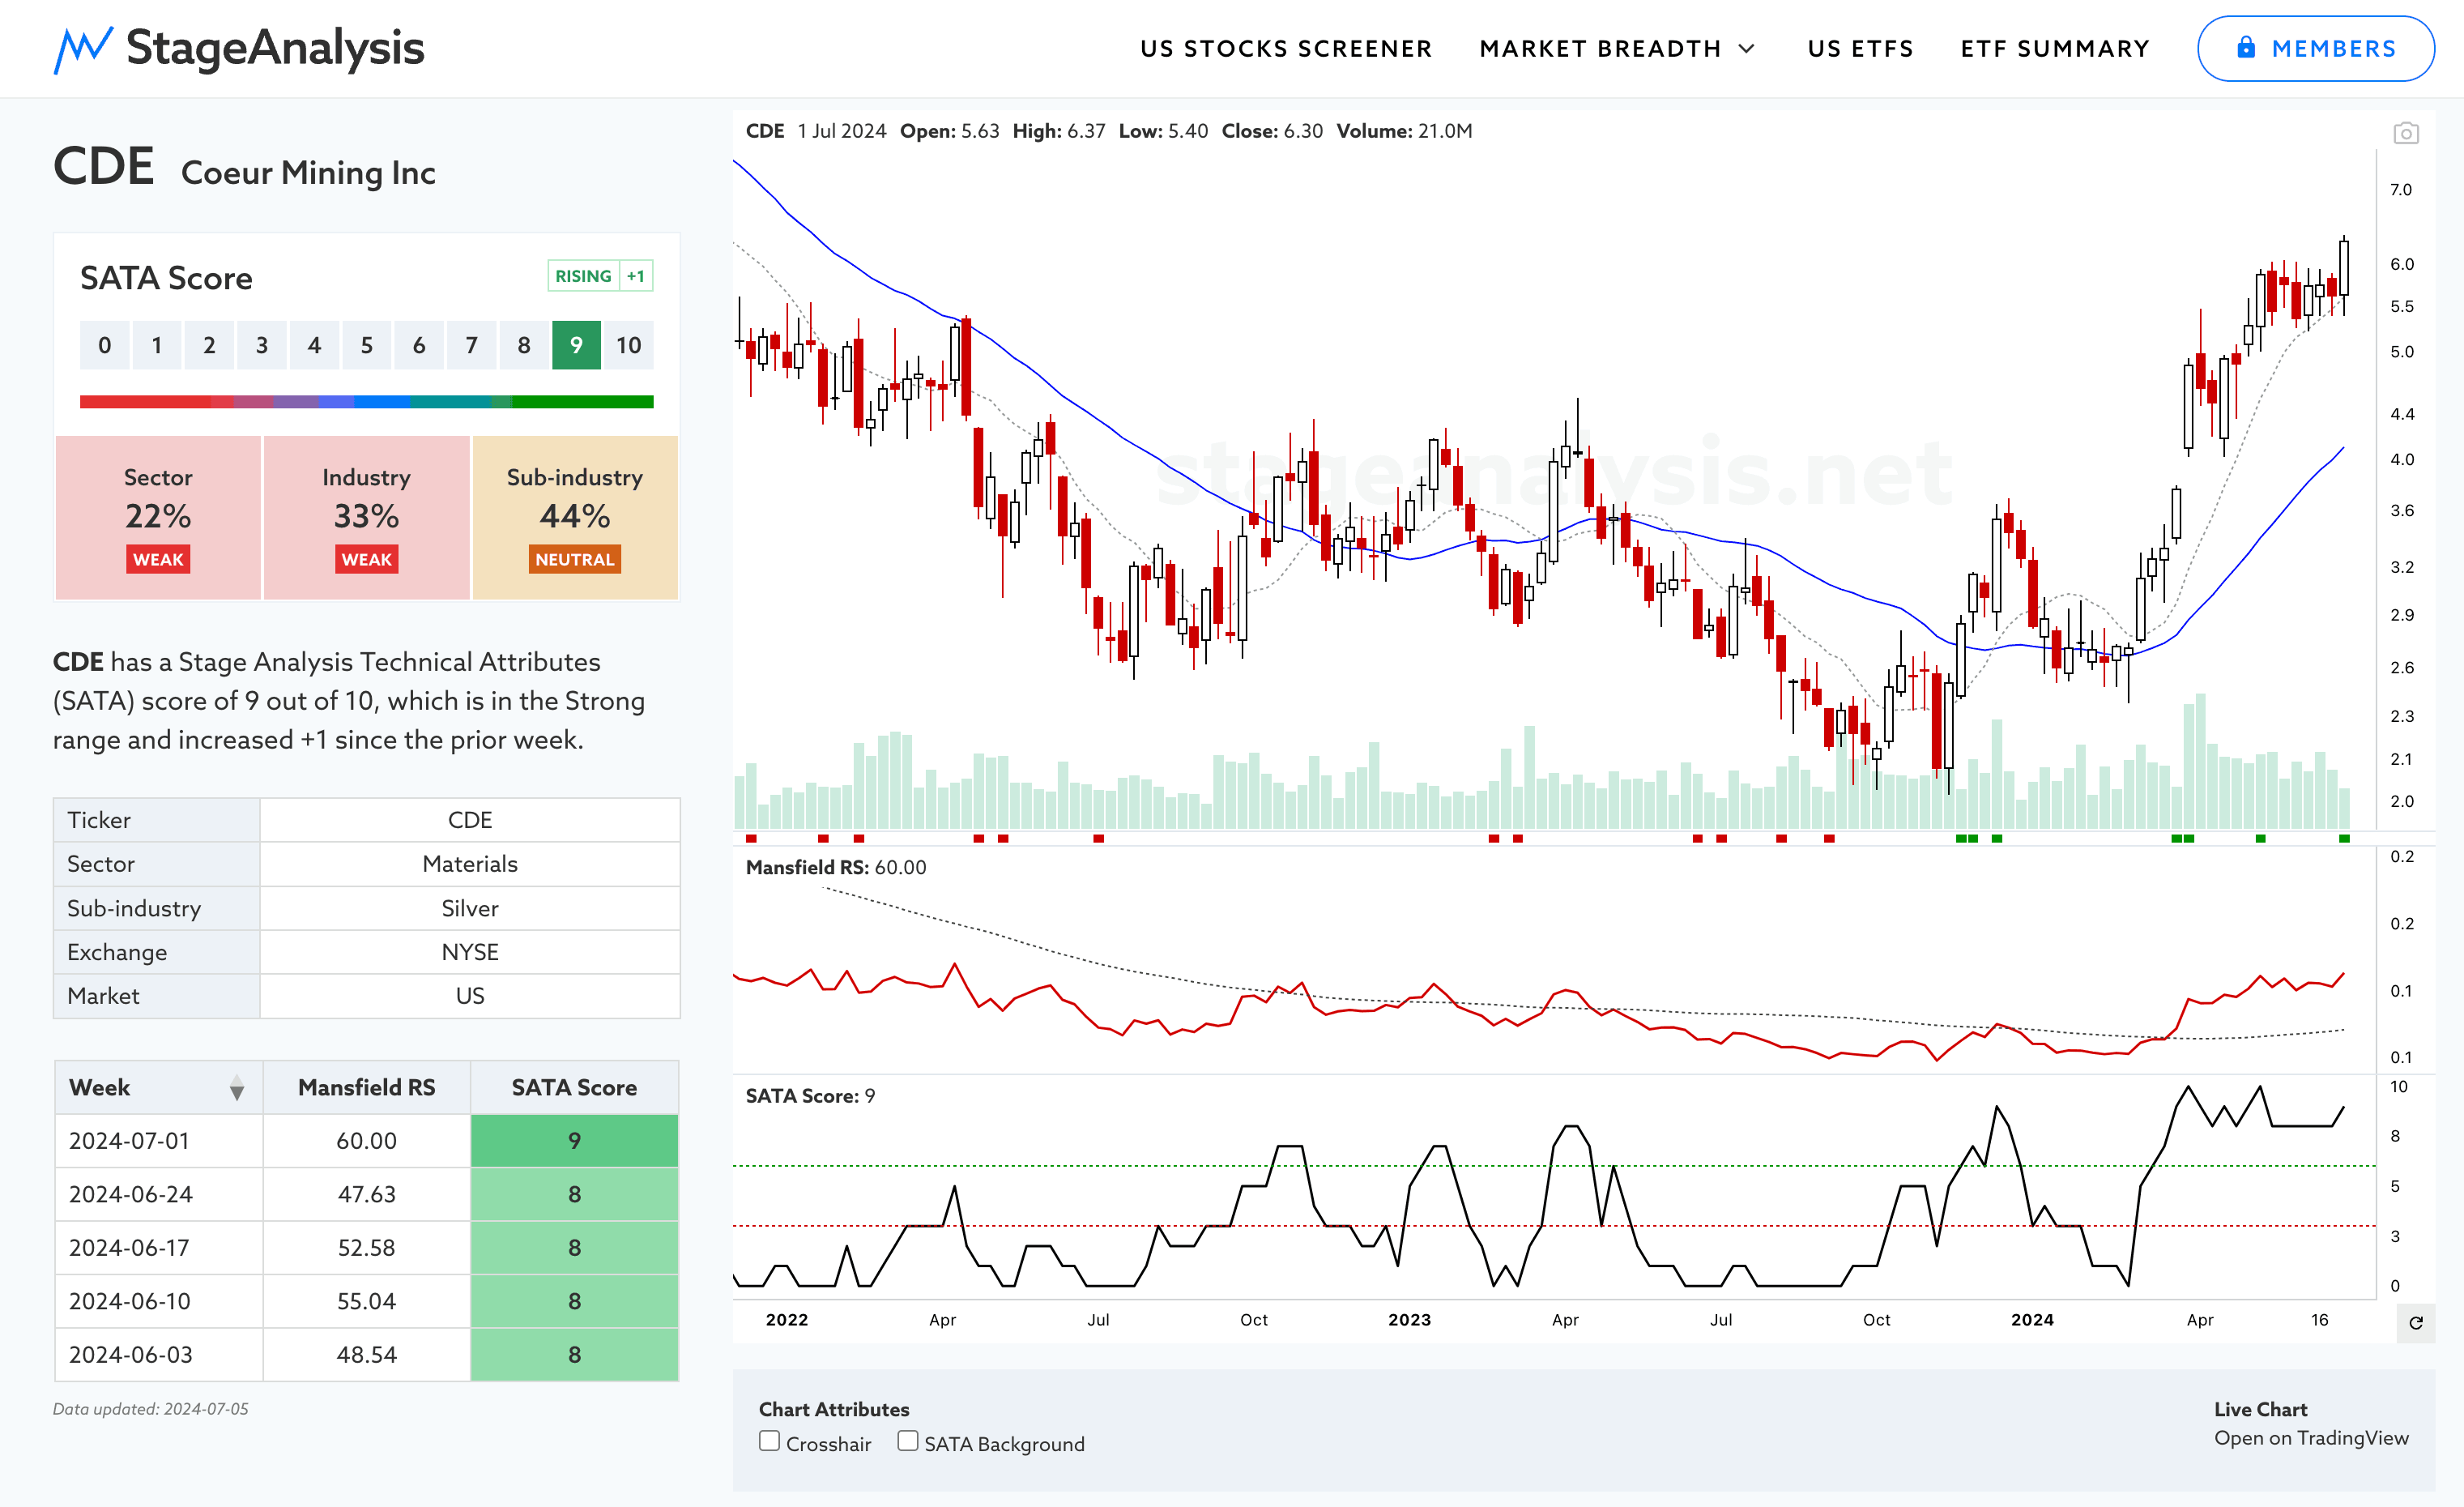Click the Silver sub-industry value cell
The width and height of the screenshot is (2464, 1507).
(470, 908)
